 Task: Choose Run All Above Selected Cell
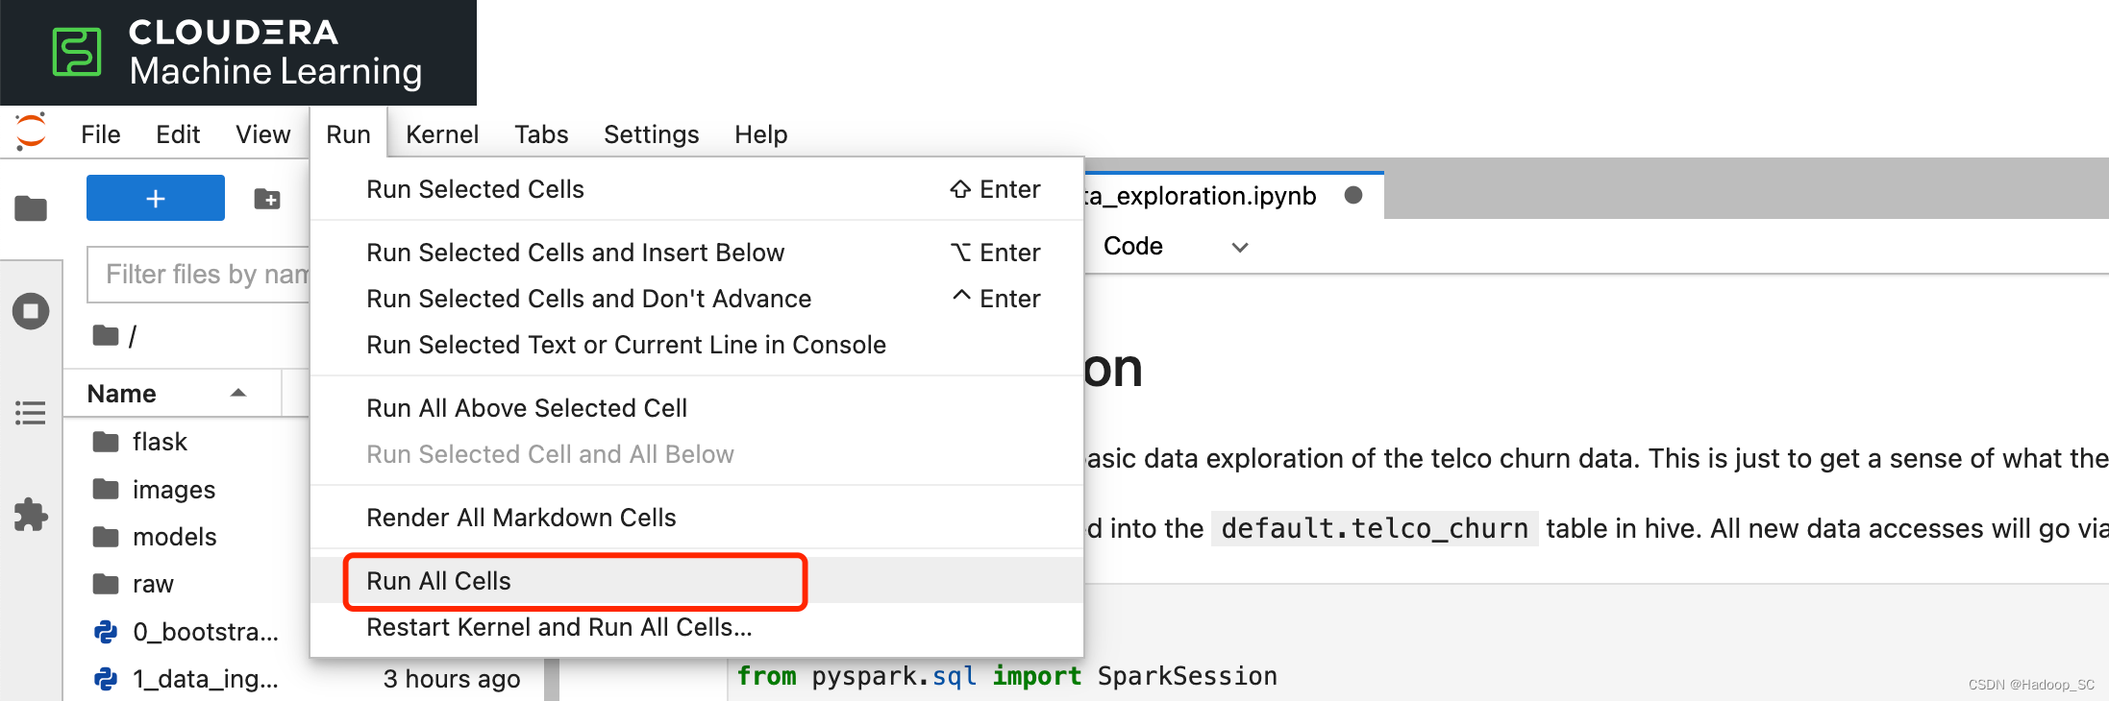click(697, 408)
